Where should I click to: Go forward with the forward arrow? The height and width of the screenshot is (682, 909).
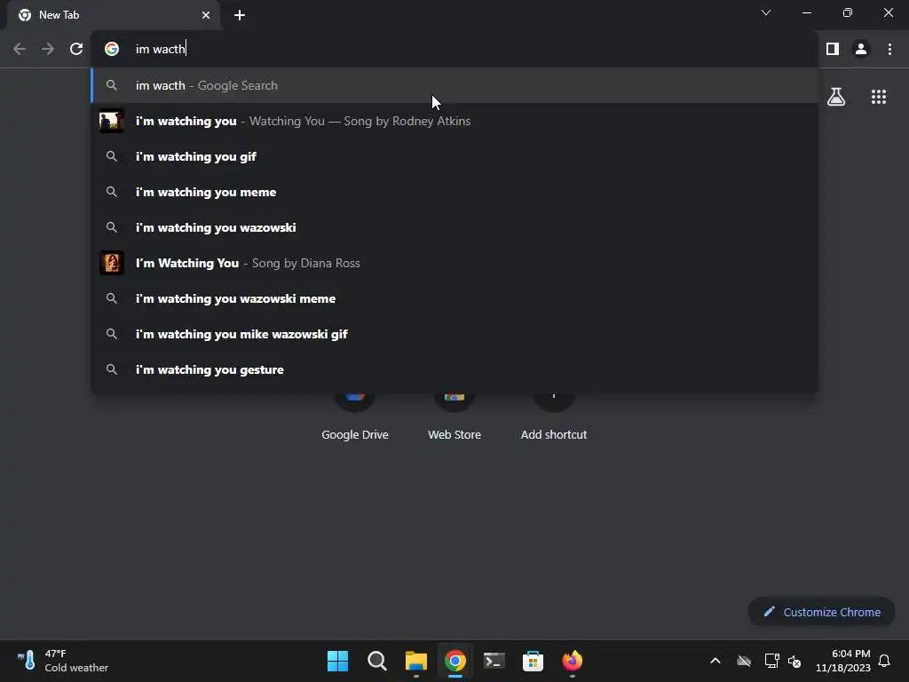(48, 49)
